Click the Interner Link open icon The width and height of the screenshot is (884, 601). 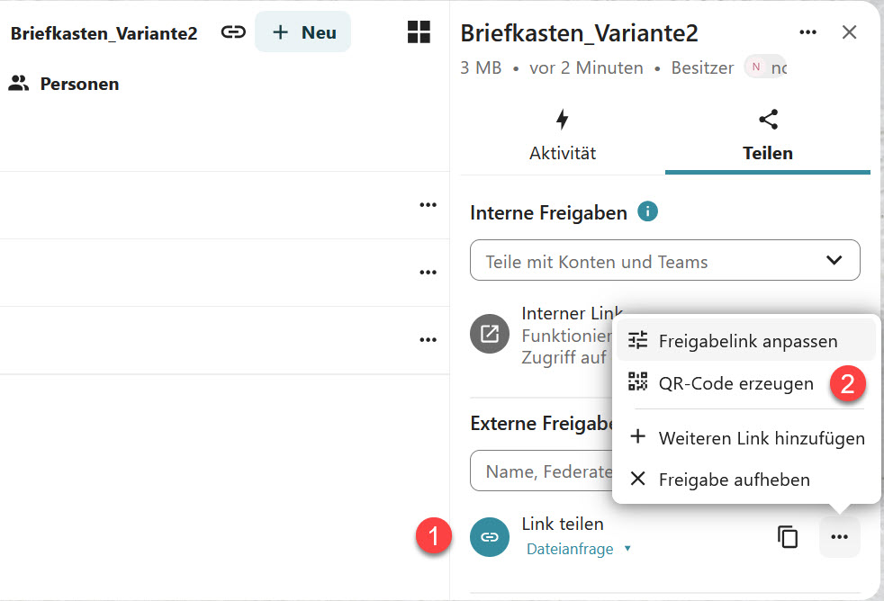coord(489,335)
